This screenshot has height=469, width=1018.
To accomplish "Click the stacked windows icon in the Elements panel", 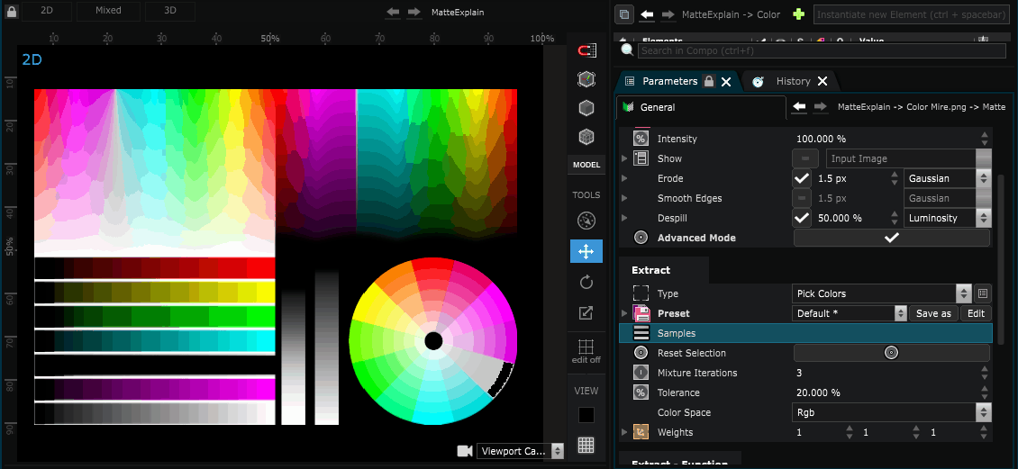I will 624,14.
